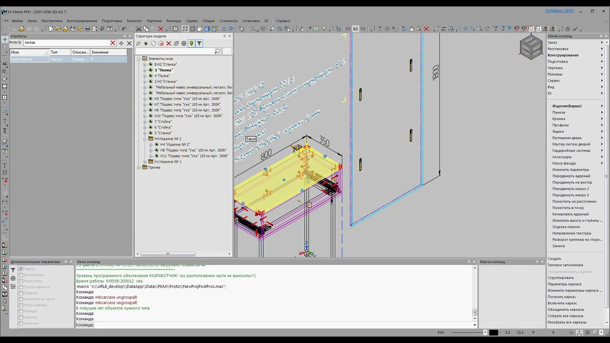Click the 3D view orientation cube
Image resolution: width=610 pixels, height=343 pixels.
click(x=530, y=48)
